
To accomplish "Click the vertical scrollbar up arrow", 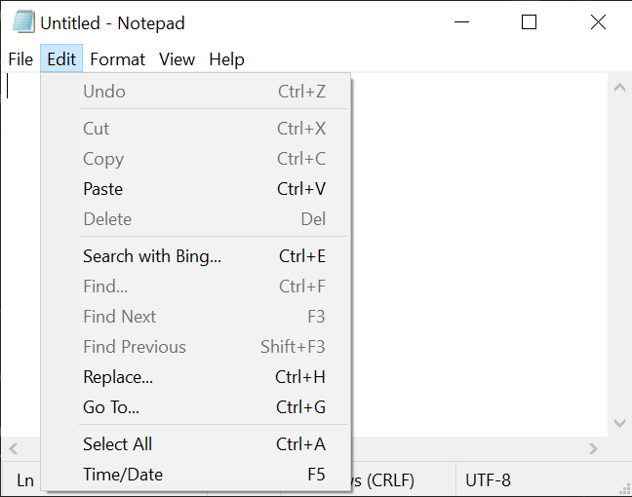I will pyautogui.click(x=618, y=88).
